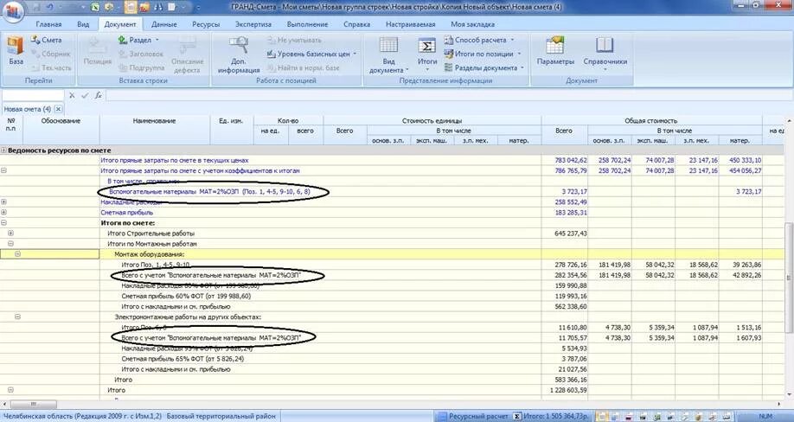Click the fx function icon in formula bar

pyautogui.click(x=99, y=95)
